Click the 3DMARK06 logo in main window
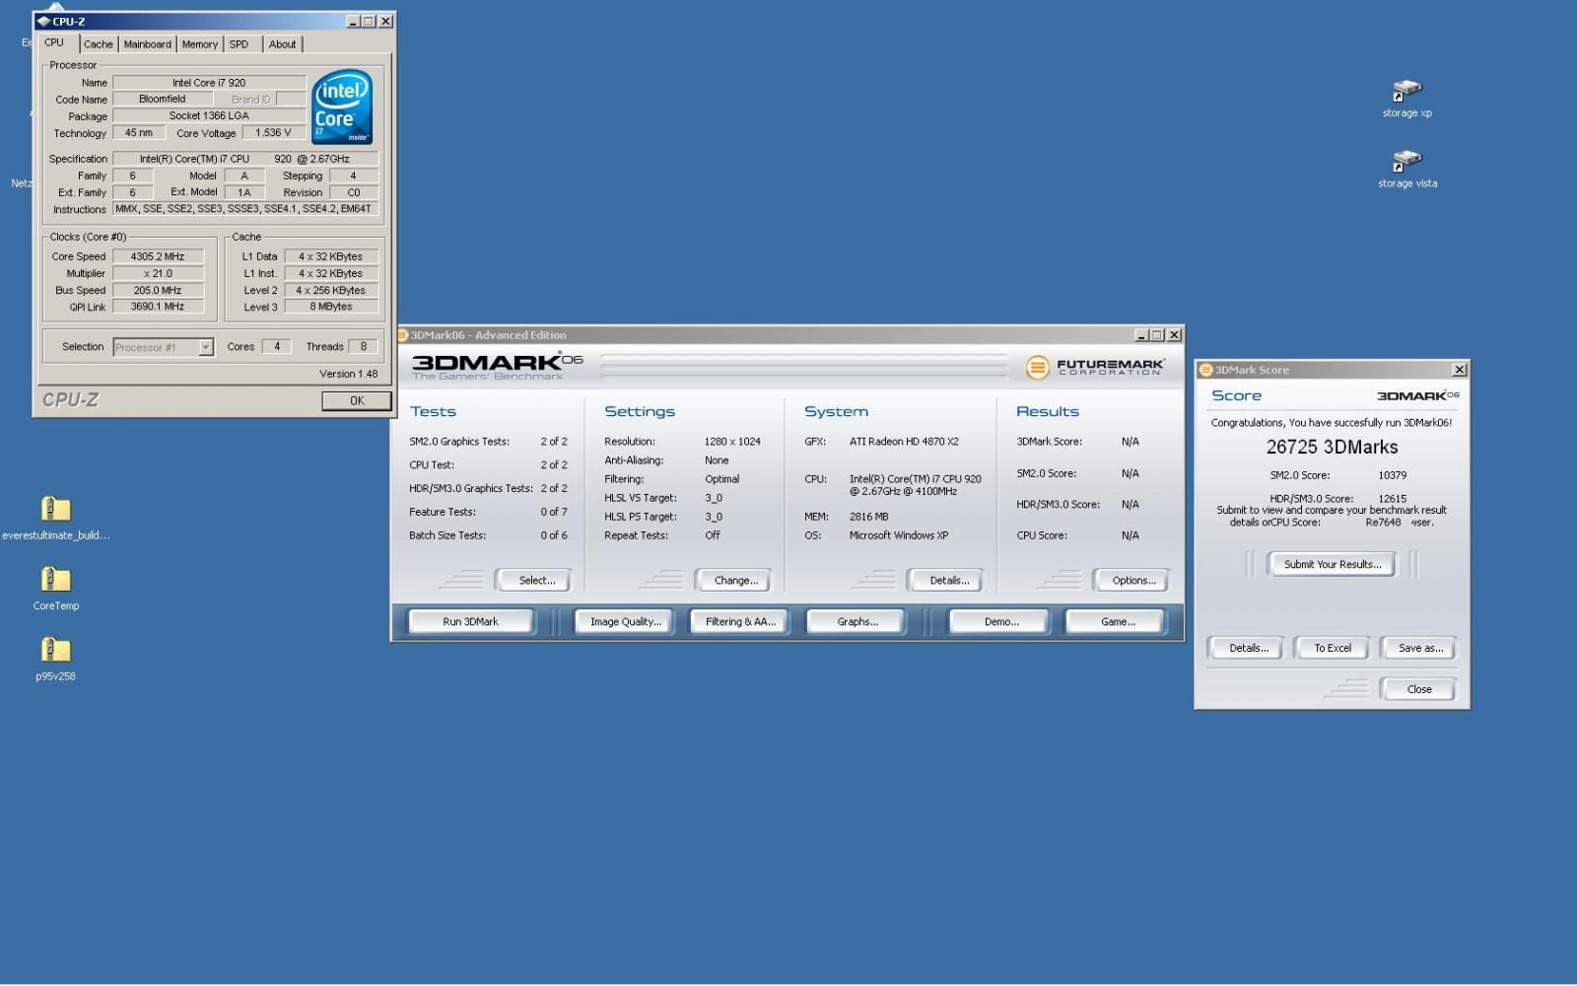 [x=497, y=365]
